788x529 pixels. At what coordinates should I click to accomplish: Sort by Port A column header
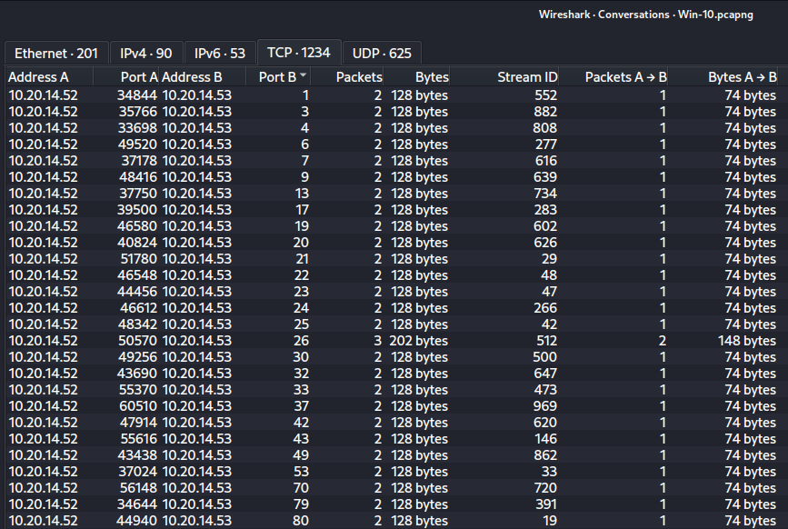(x=126, y=77)
